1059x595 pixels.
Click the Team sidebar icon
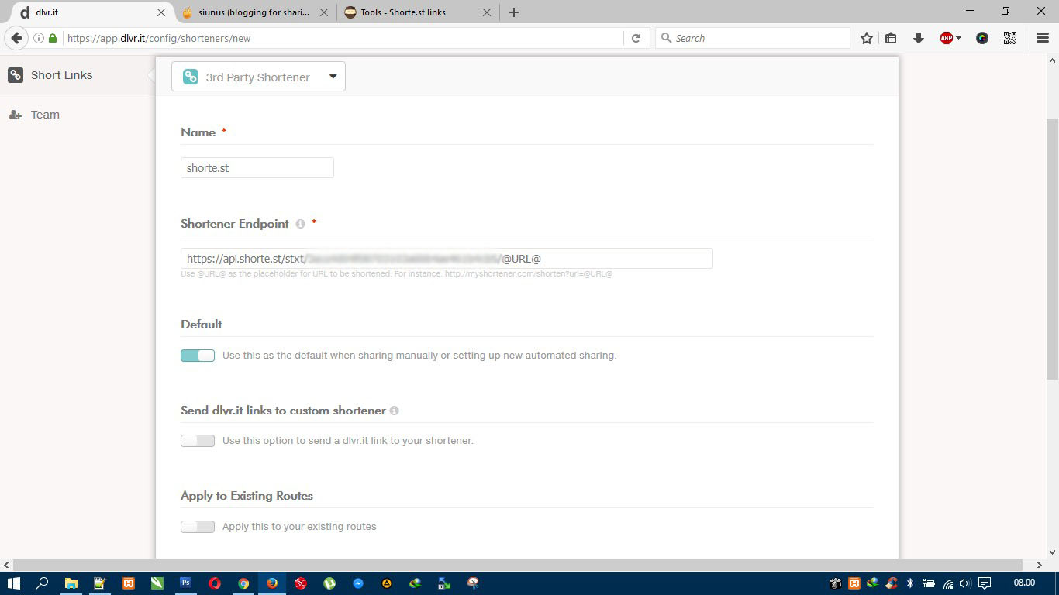point(16,115)
